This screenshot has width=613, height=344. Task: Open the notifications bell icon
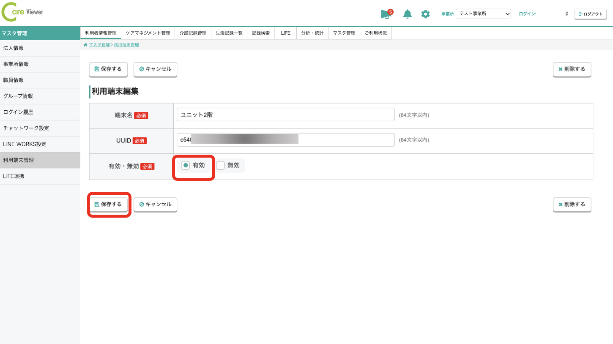tap(407, 14)
